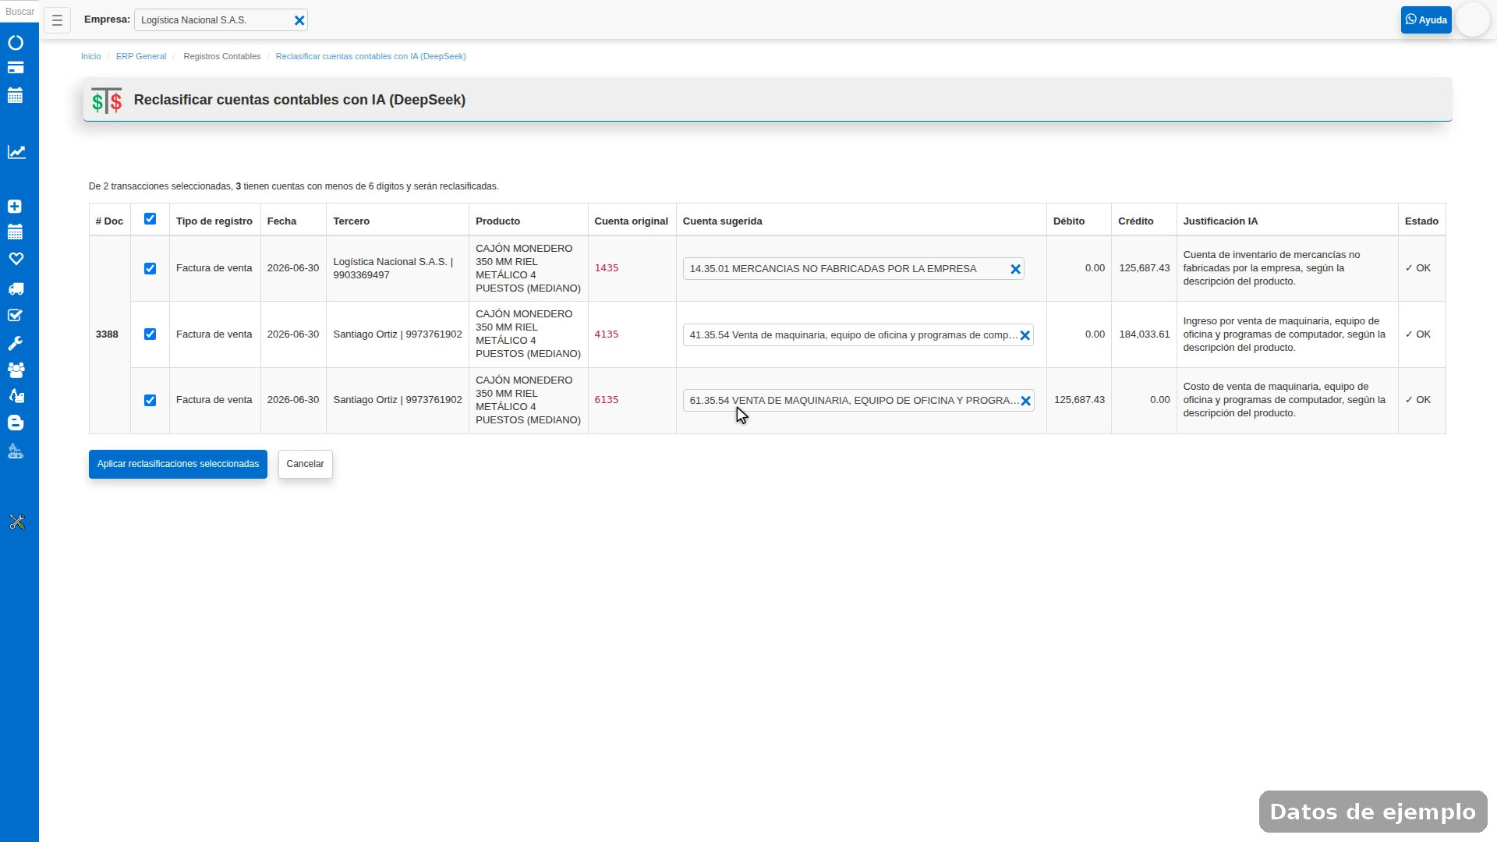Click the sidebar Buscar search field
The height and width of the screenshot is (842, 1497).
pyautogui.click(x=19, y=12)
